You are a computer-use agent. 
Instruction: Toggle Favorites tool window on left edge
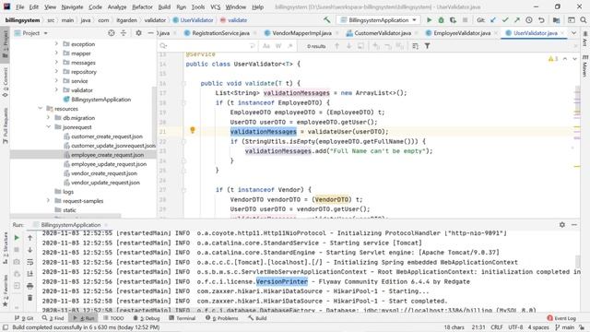pos(6,290)
